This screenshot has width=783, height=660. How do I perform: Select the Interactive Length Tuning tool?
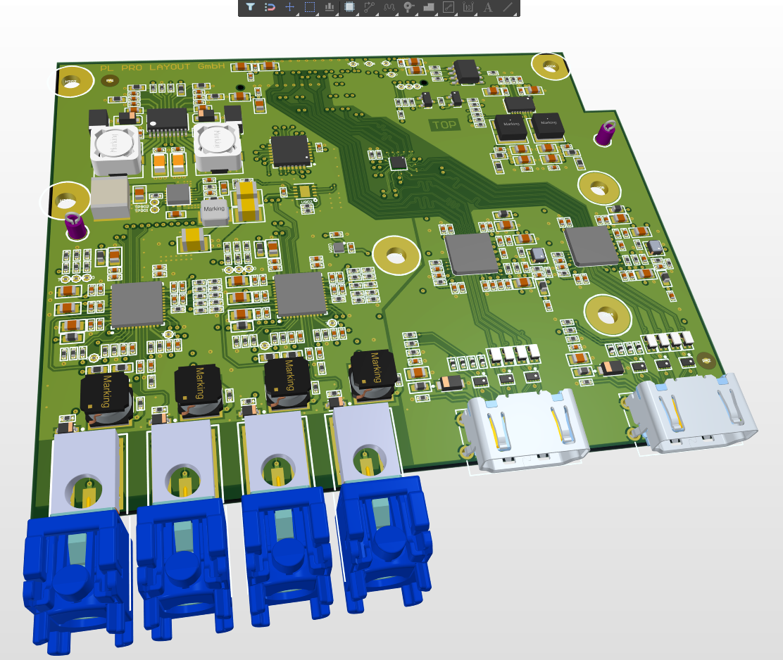pyautogui.click(x=389, y=7)
